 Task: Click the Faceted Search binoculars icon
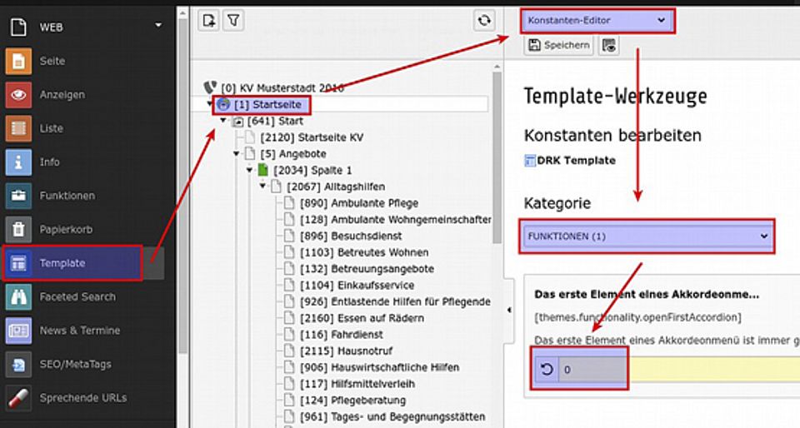18,296
